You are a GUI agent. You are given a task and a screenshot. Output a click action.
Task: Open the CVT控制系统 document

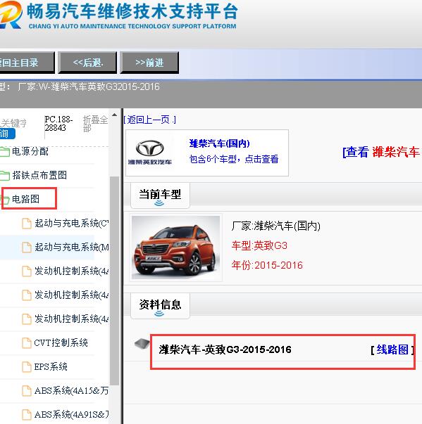[61, 343]
